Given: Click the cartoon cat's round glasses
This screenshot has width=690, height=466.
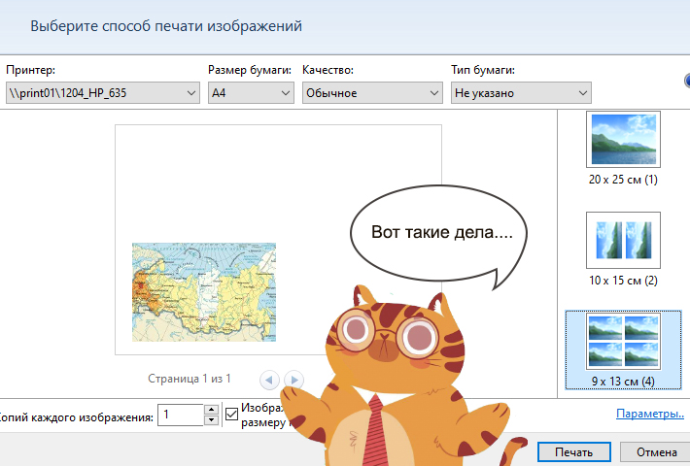Looking at the screenshot, I should point(389,335).
